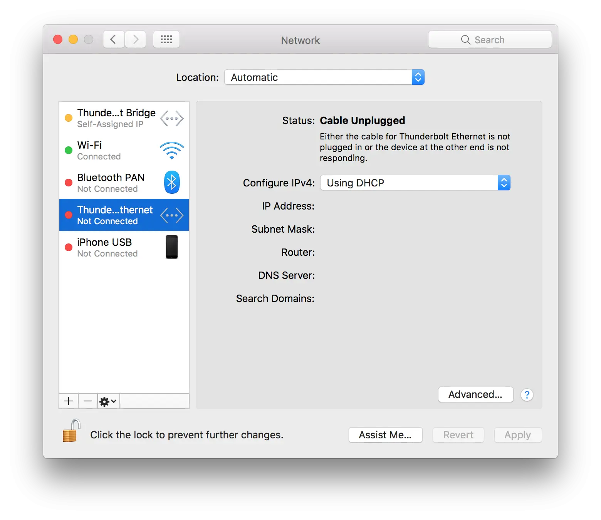Open the Location Automatic dropdown
Viewport: 601px width, 520px height.
[324, 77]
